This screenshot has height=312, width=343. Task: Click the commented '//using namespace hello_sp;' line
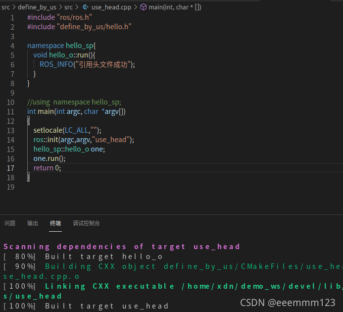pyautogui.click(x=74, y=102)
